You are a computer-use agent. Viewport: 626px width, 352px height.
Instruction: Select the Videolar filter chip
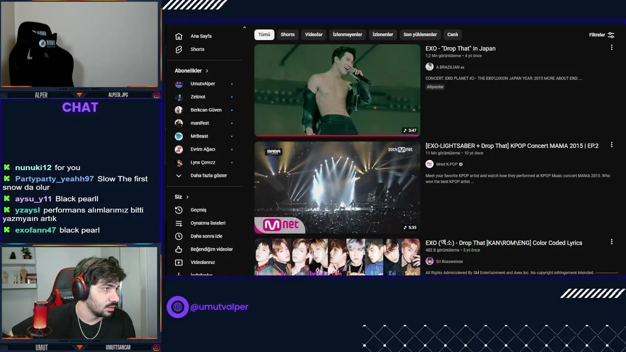point(313,35)
